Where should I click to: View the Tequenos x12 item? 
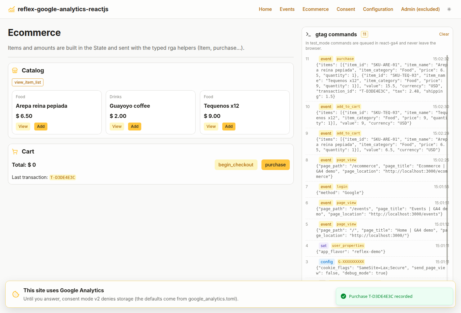click(211, 127)
